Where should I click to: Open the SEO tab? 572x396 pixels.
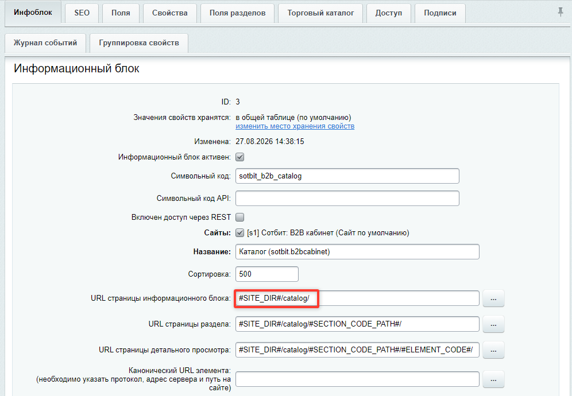[x=82, y=13]
